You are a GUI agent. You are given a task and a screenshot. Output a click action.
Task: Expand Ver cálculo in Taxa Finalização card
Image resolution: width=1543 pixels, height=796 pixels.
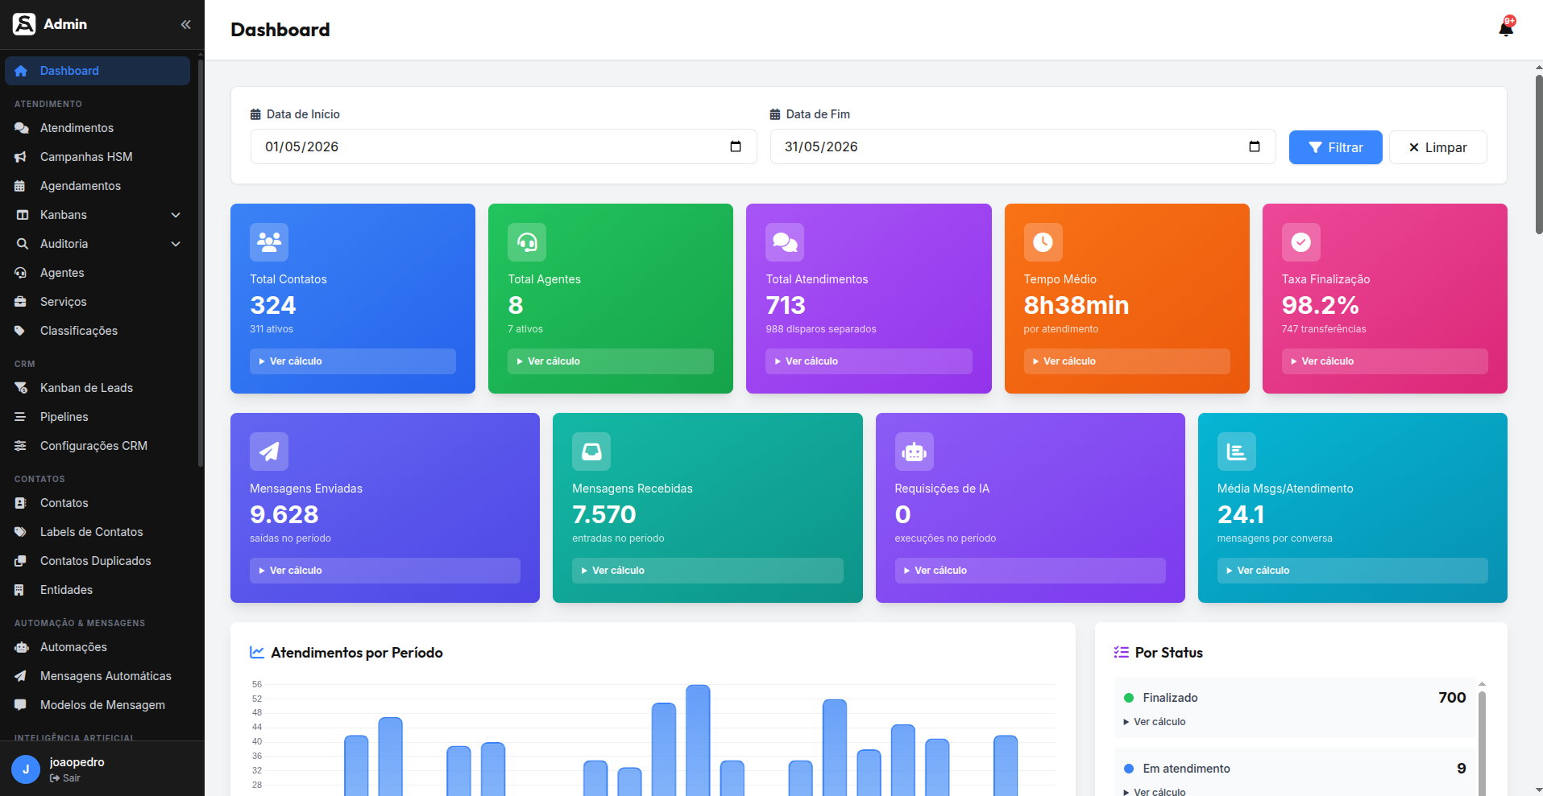(1385, 361)
